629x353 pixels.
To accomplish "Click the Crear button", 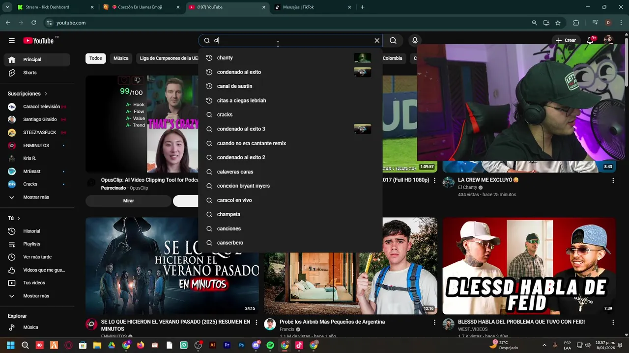I will 566,41.
